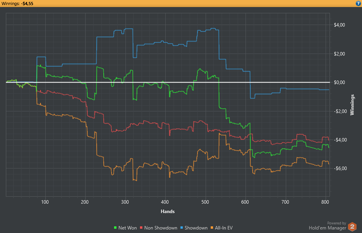Image resolution: width=362 pixels, height=233 pixels.
Task: Click the "200" hands axis label
Action: tap(85, 202)
